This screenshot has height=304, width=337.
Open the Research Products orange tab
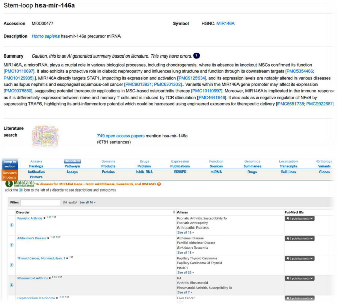click(x=10, y=175)
